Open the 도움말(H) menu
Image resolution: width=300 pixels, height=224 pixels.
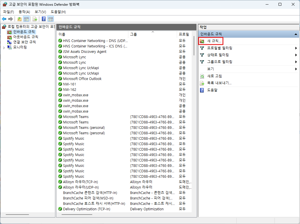(58, 12)
